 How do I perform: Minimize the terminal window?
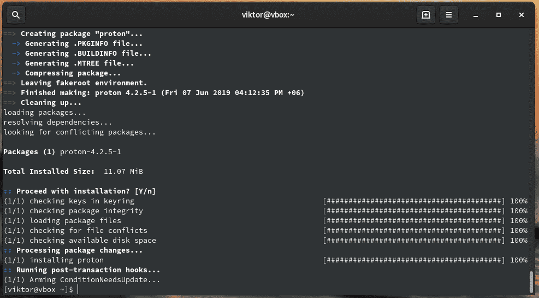[476, 15]
